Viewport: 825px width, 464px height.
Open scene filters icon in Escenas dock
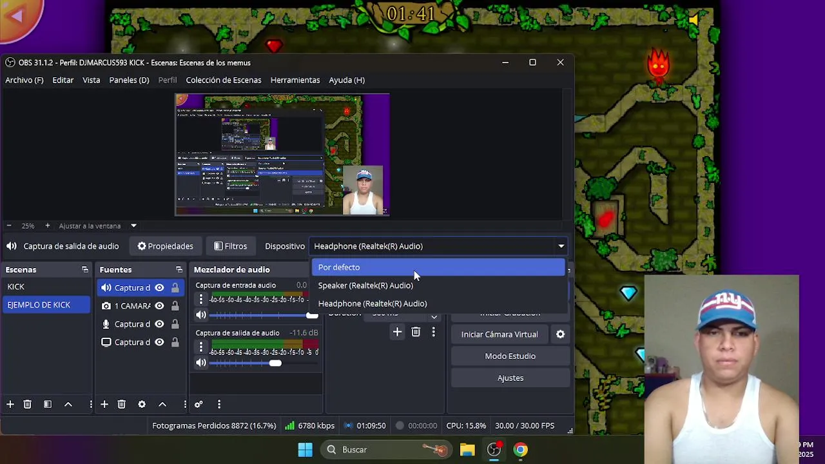(48, 404)
